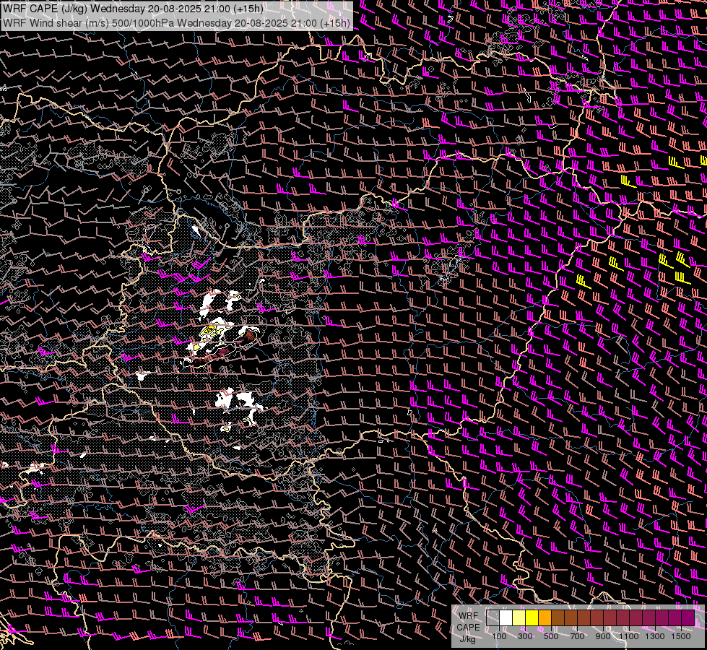
Task: Click the WRF CAPE title line
Action: click(133, 9)
